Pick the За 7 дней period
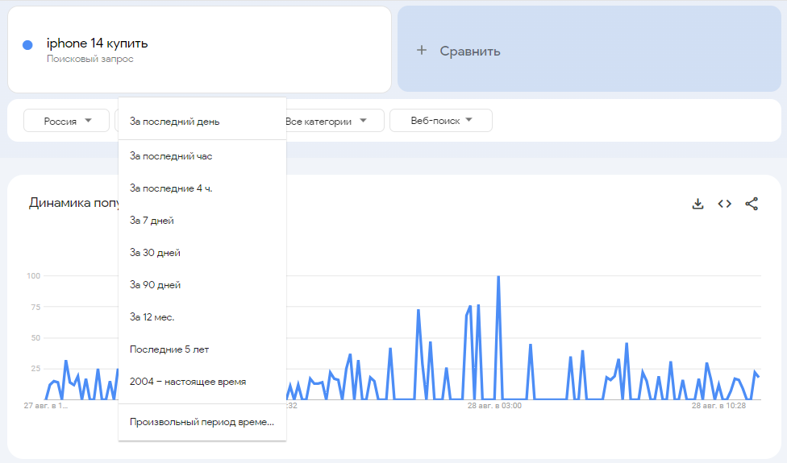Screen dimensions: 787x463 tap(202, 221)
